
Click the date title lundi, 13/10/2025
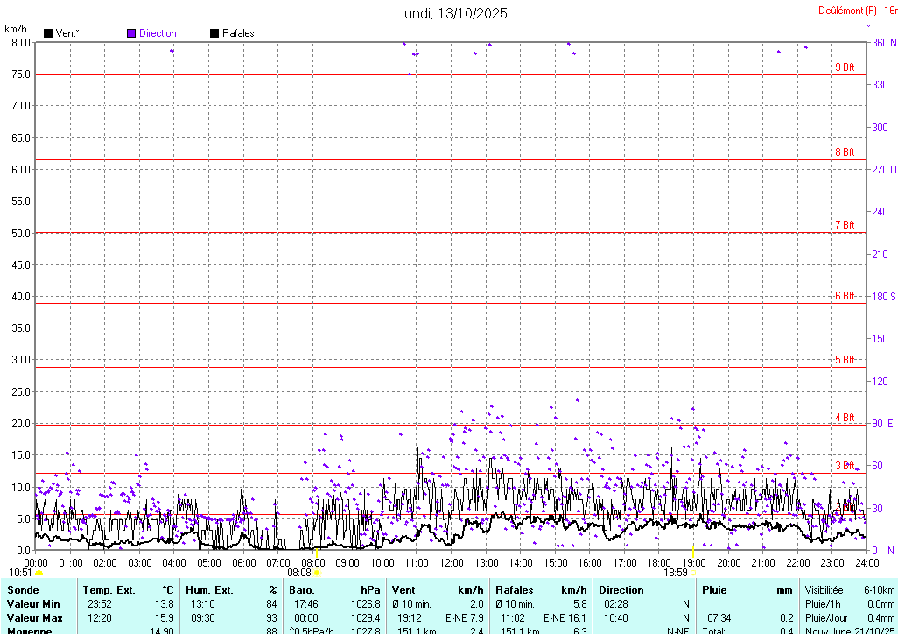(x=453, y=13)
